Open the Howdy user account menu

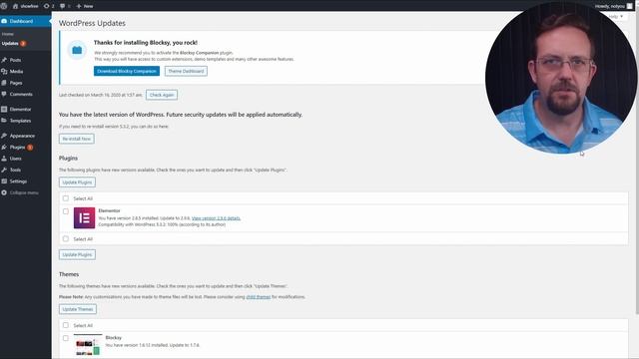coord(614,6)
